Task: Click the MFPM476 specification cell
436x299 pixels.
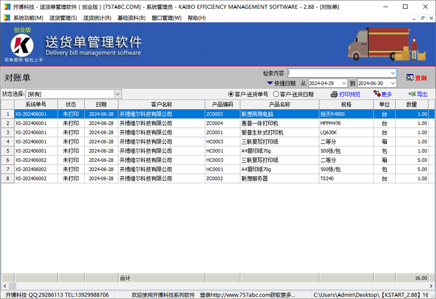Action: pyautogui.click(x=346, y=123)
